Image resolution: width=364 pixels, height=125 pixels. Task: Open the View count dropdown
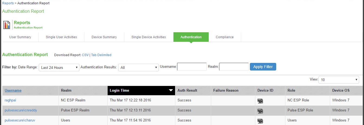pyautogui.click(x=339, y=80)
